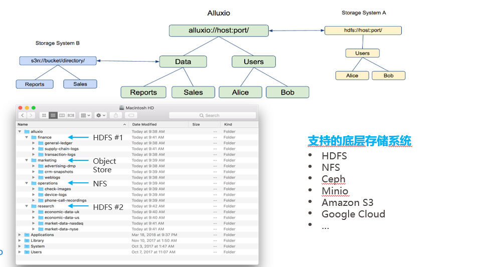Click the Edit Tags toolbar button

[131, 115]
